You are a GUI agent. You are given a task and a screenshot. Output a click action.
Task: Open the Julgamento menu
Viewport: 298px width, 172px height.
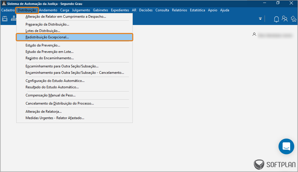[81, 10]
